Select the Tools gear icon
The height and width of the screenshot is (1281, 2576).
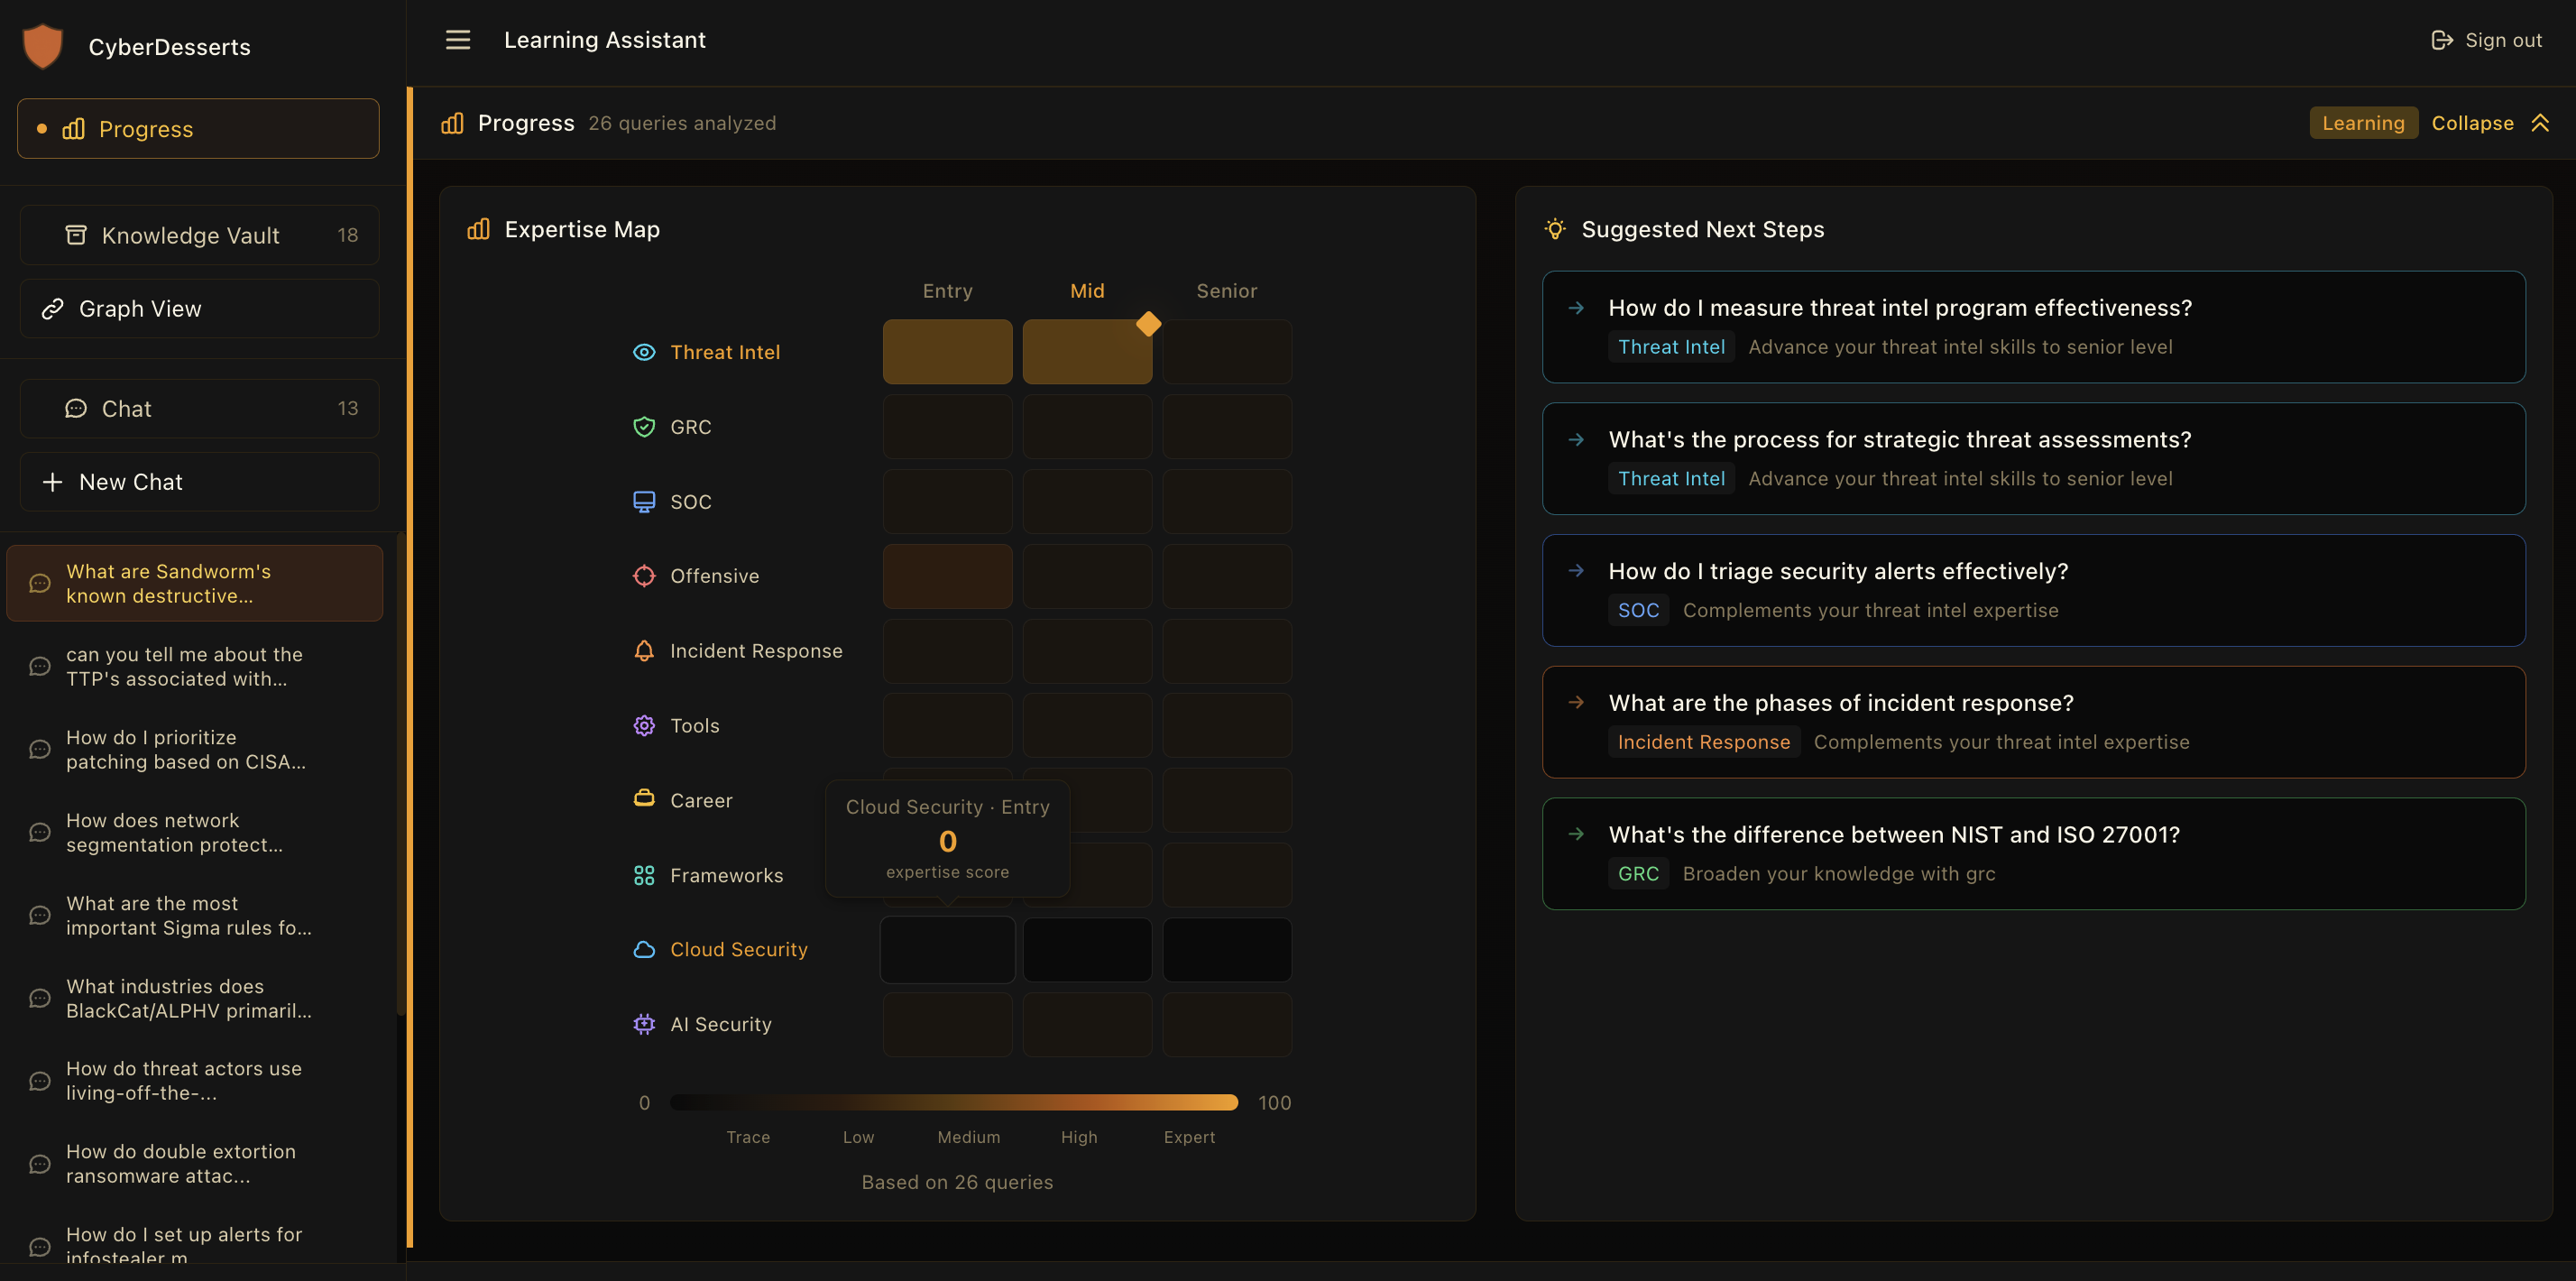click(644, 725)
